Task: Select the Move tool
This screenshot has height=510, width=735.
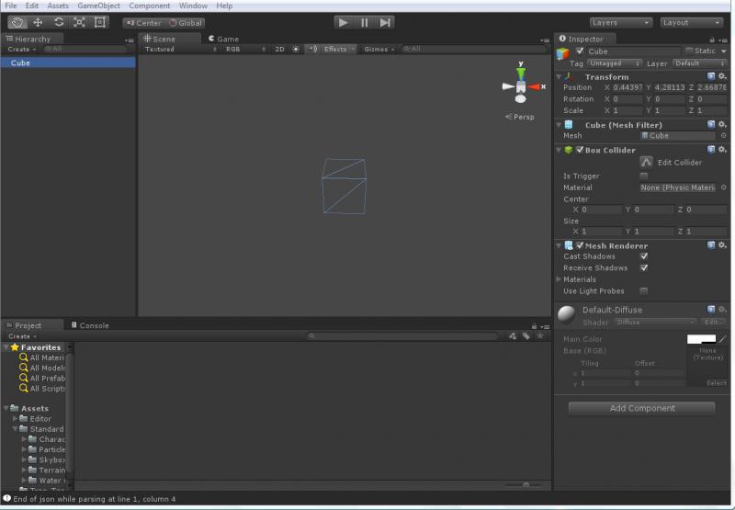Action: (x=38, y=22)
